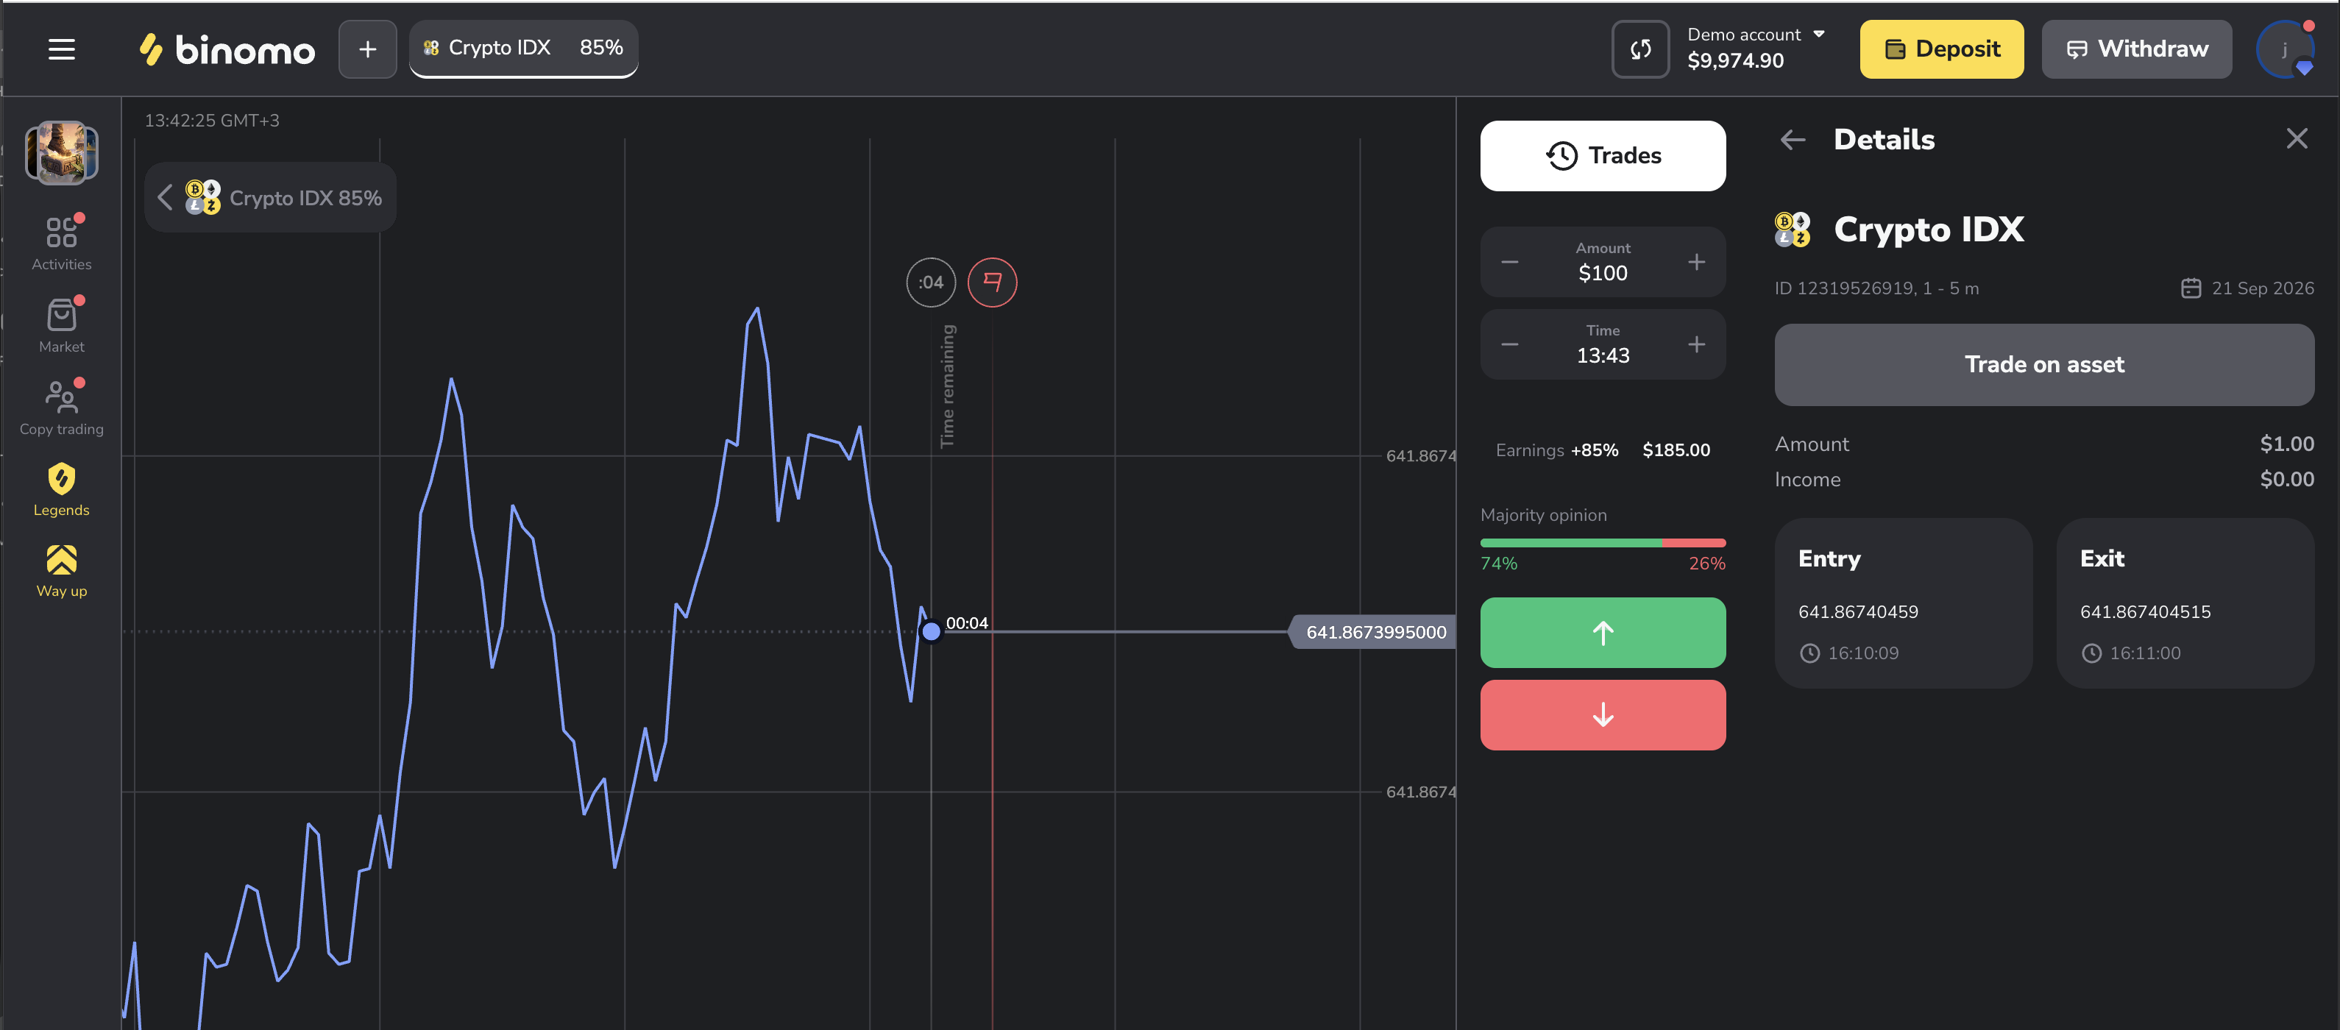Open the user profile avatar
The height and width of the screenshot is (1030, 2340).
pos(2285,49)
